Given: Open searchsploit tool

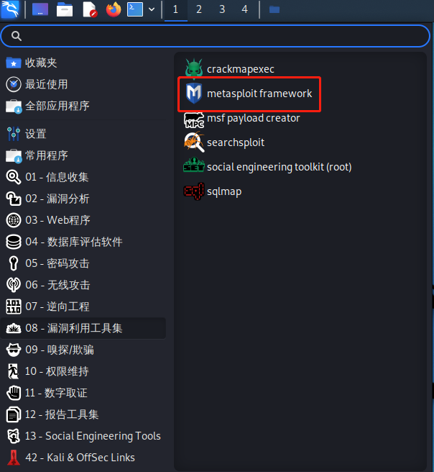Looking at the screenshot, I should coord(224,142).
